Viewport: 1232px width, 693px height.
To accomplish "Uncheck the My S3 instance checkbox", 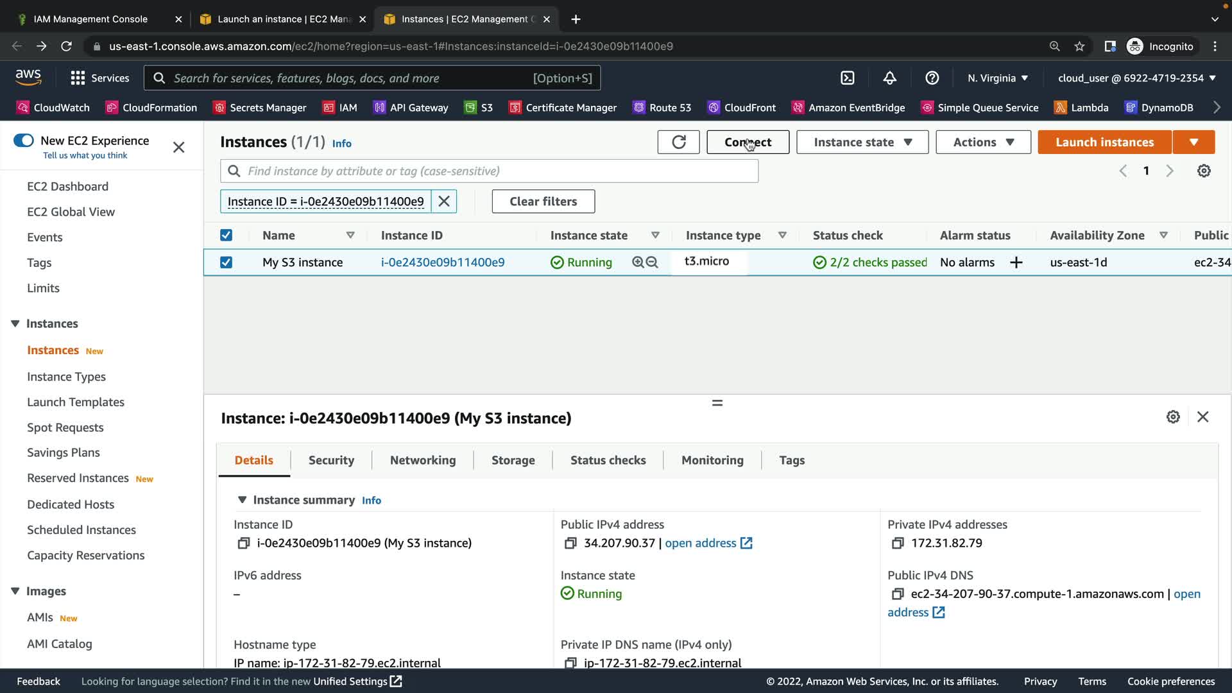I will click(x=226, y=262).
